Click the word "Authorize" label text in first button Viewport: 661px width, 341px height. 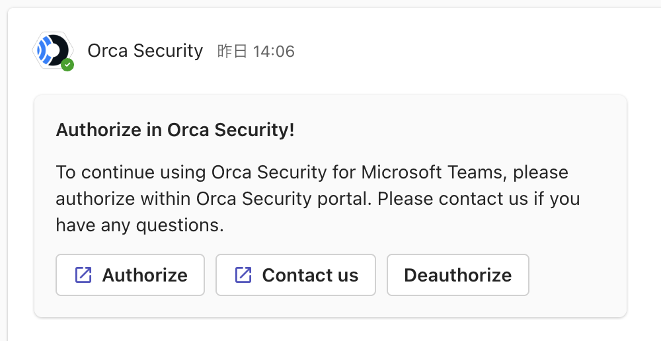point(145,275)
